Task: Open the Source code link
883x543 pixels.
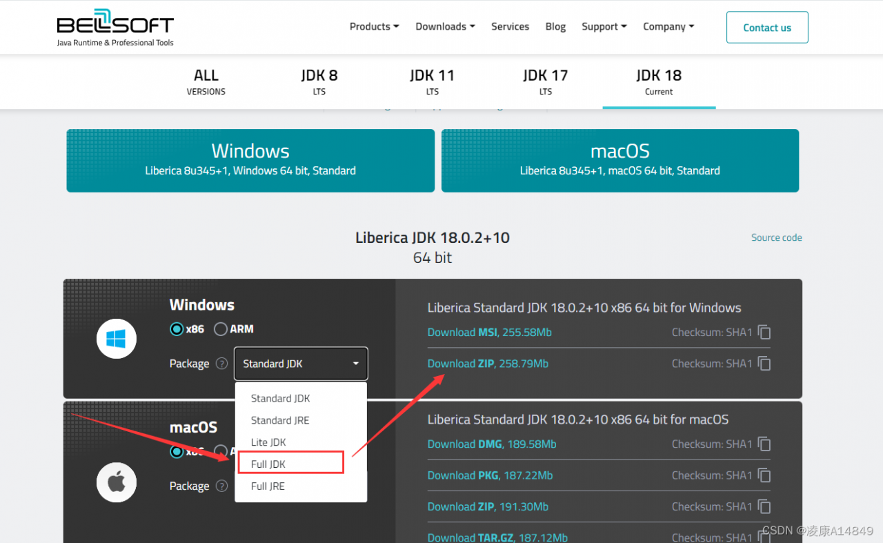Action: (x=777, y=237)
